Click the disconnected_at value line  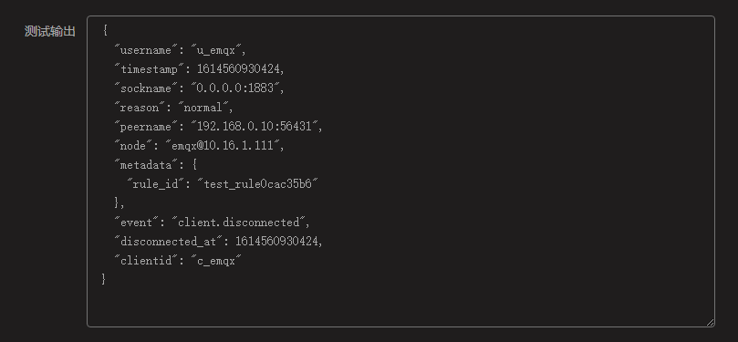pyautogui.click(x=218, y=242)
